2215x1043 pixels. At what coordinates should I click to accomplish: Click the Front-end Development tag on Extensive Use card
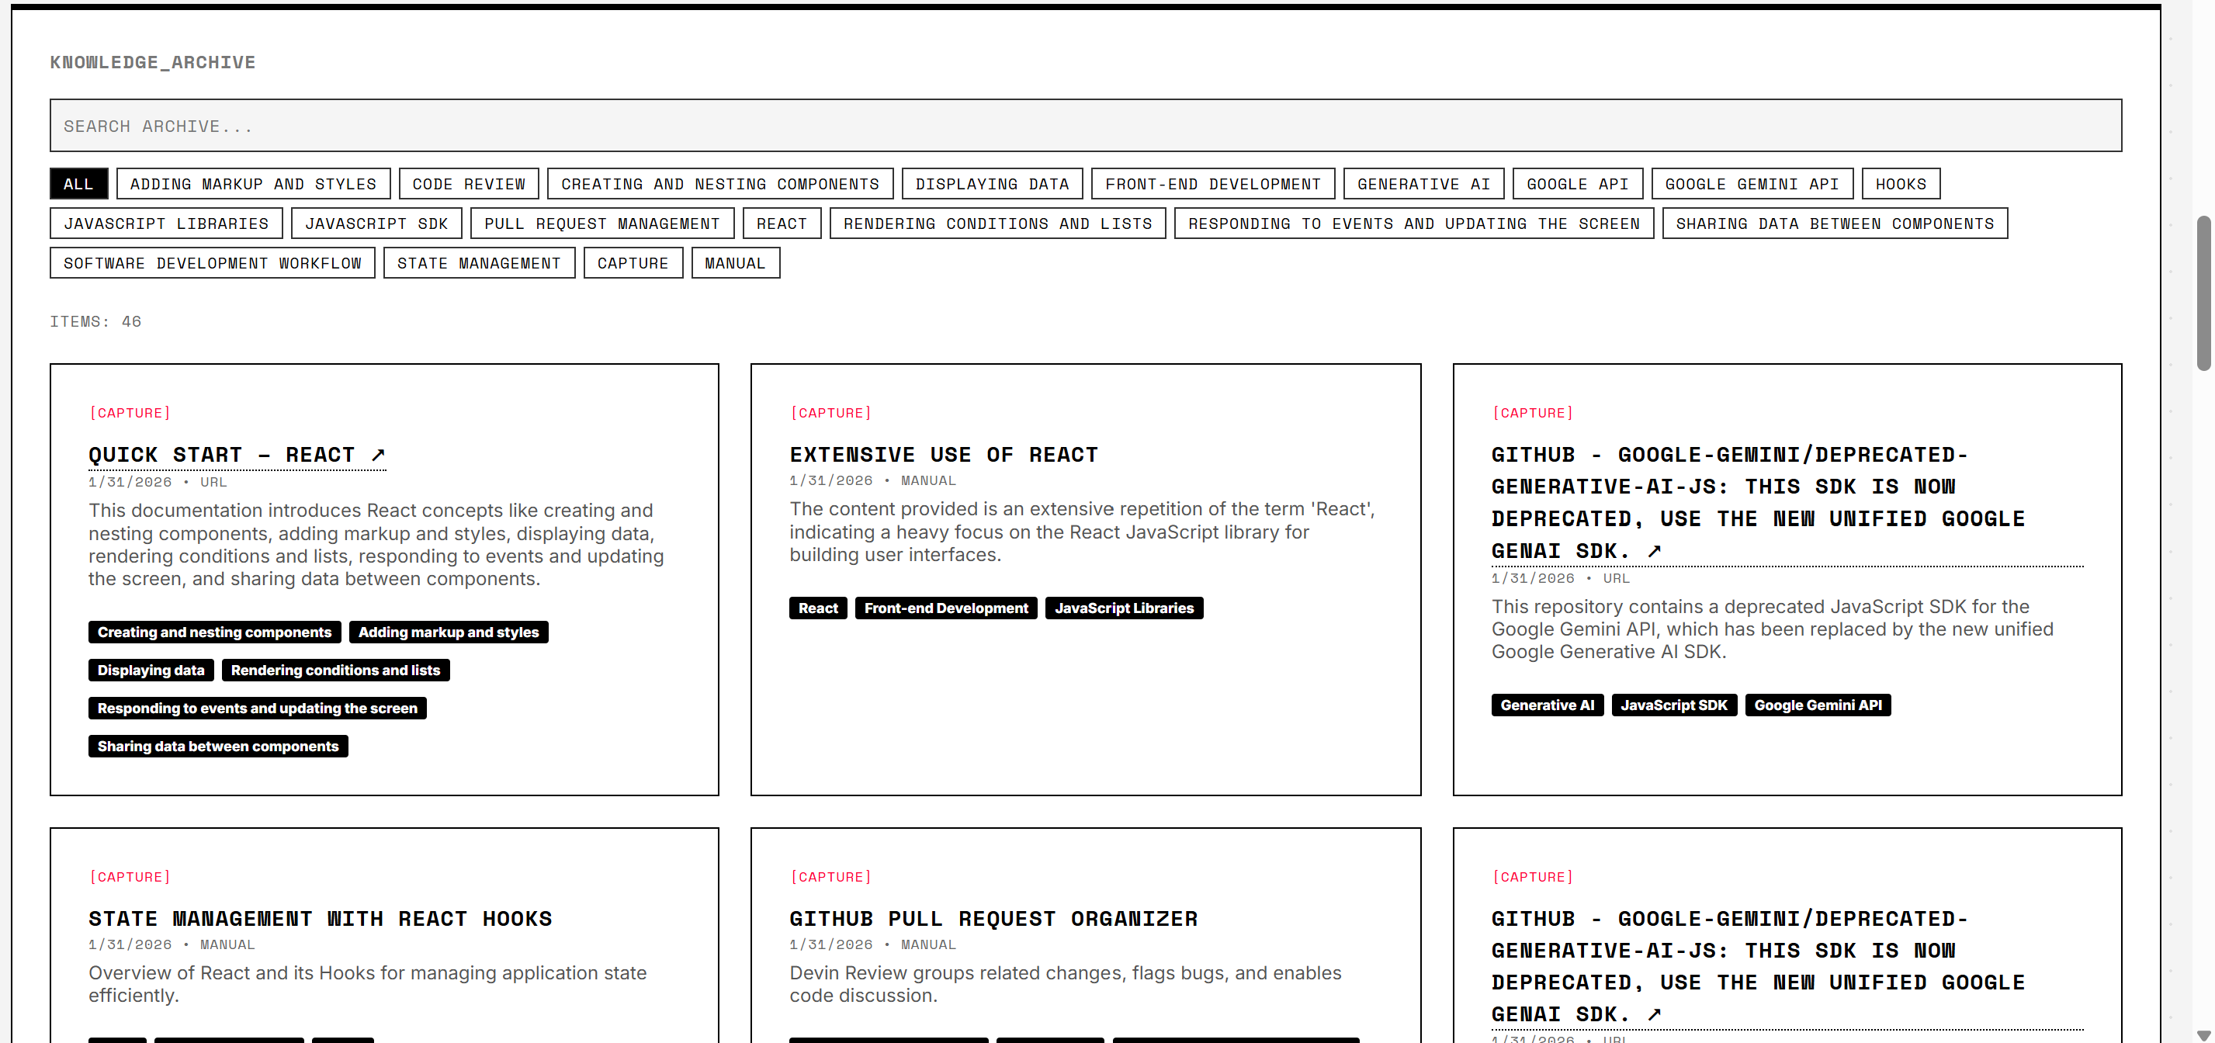[946, 608]
